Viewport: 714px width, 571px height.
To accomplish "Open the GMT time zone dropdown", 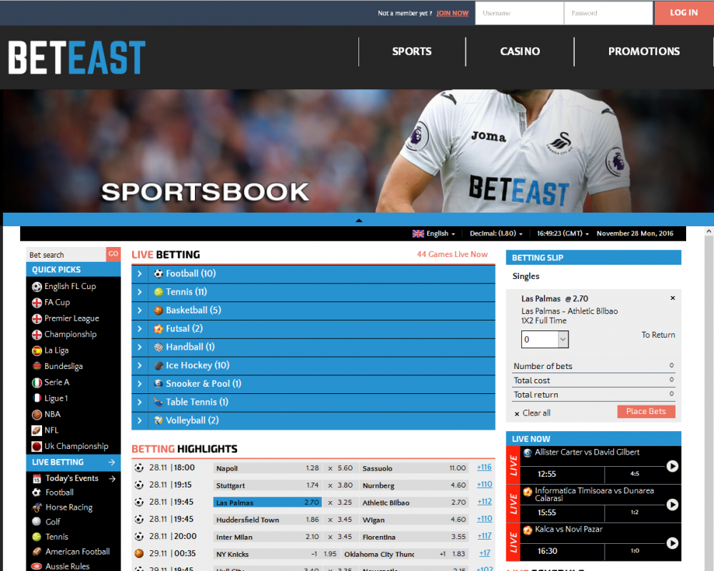I will pyautogui.click(x=563, y=233).
